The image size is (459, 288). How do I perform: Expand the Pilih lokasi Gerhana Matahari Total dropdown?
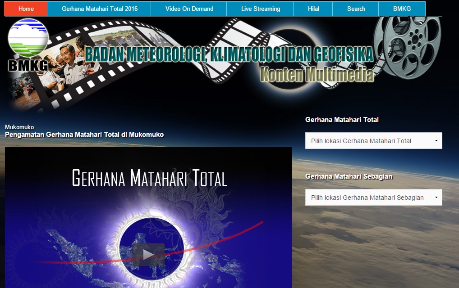click(x=373, y=141)
